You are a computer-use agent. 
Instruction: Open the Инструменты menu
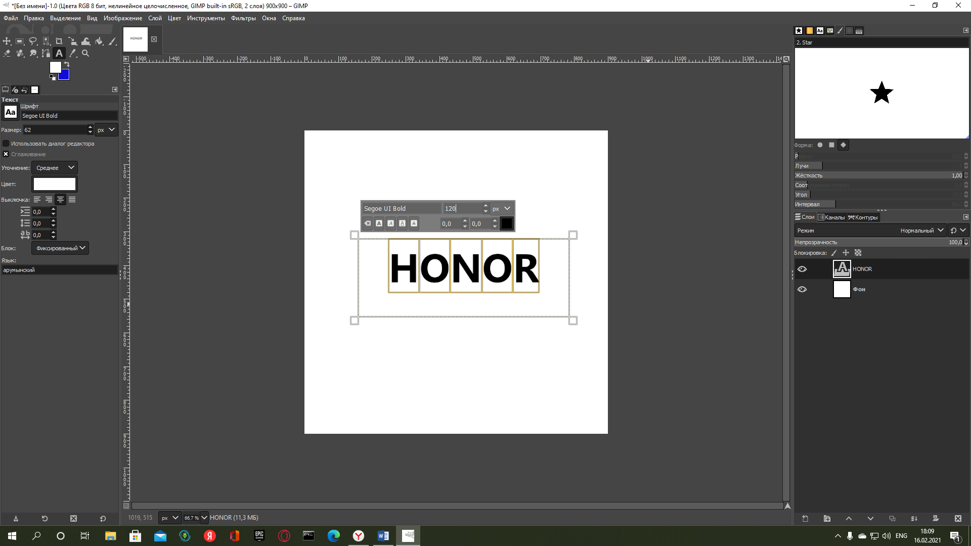206,18
